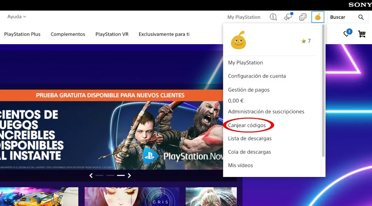The height and width of the screenshot is (206, 372).
Task: Select Gestión de pagos
Action: click(249, 90)
